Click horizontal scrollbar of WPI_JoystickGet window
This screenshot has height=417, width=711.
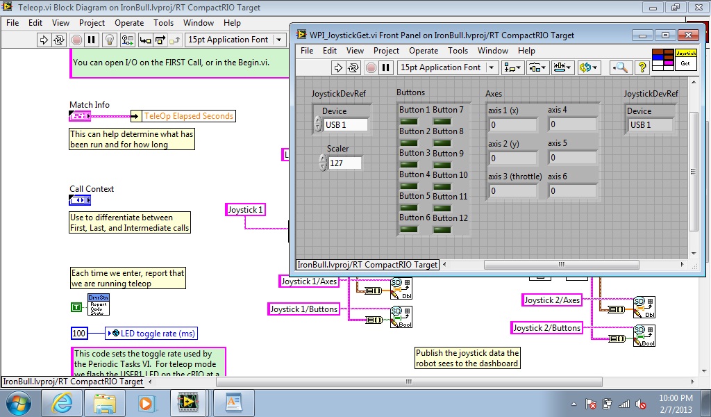click(562, 265)
